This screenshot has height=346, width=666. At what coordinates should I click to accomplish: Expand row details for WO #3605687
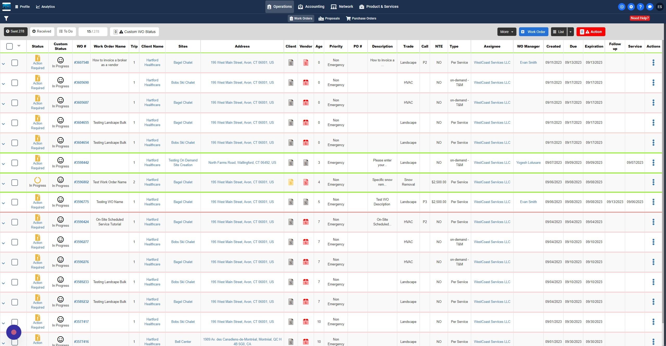tap(3, 104)
